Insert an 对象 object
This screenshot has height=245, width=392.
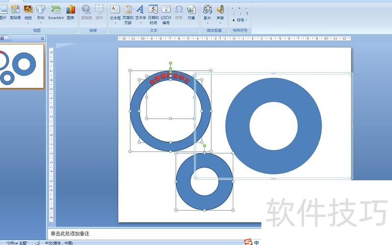[192, 13]
